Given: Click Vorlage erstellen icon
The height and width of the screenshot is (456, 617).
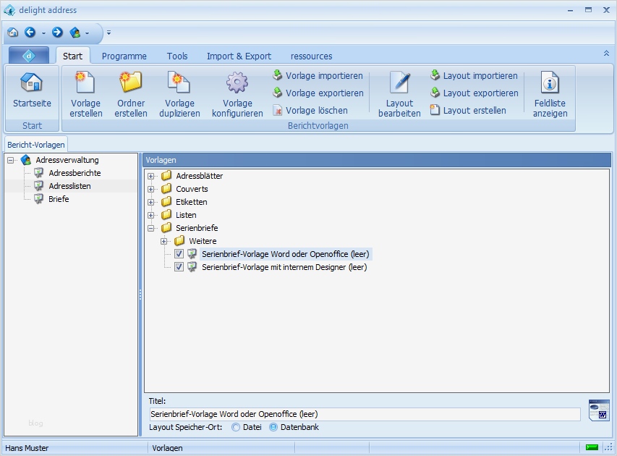Looking at the screenshot, I should pyautogui.click(x=85, y=83).
